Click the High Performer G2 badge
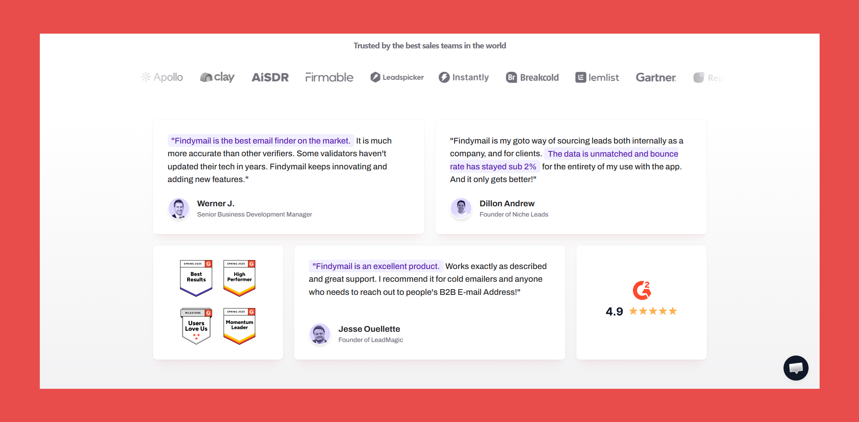 (240, 278)
